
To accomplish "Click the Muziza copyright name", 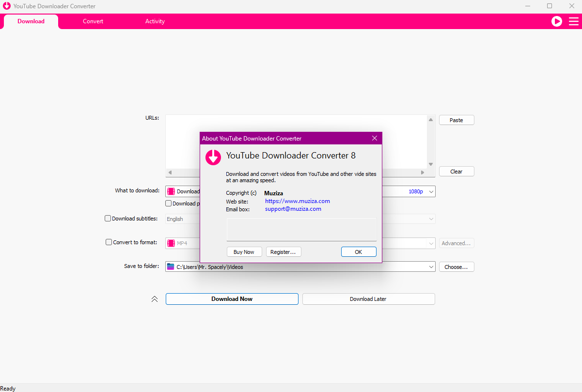I will 273,193.
